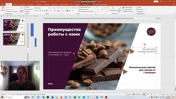The height and width of the screenshot is (99, 176).
Task: Select slide 1 thumbnail
Action: (14, 25)
